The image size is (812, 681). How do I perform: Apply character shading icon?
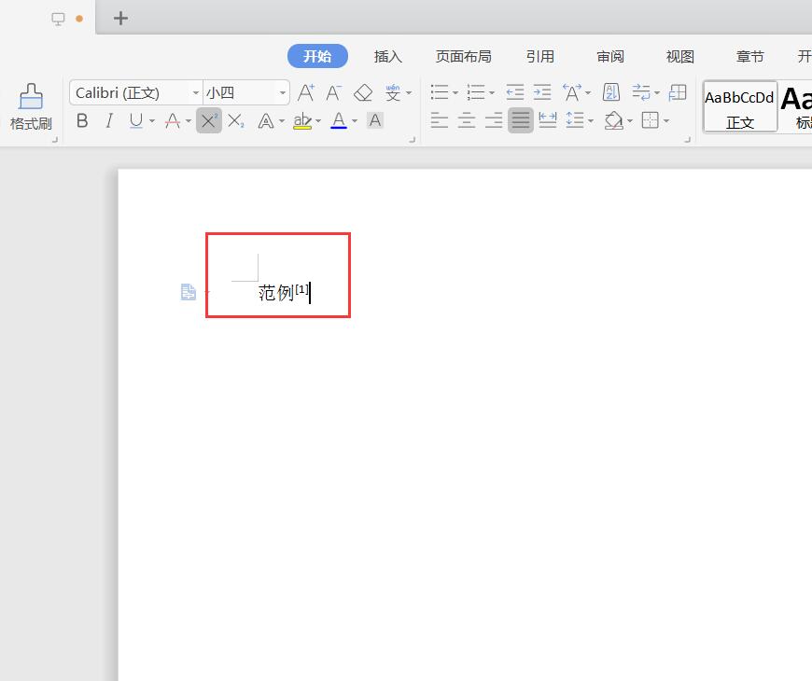[375, 120]
